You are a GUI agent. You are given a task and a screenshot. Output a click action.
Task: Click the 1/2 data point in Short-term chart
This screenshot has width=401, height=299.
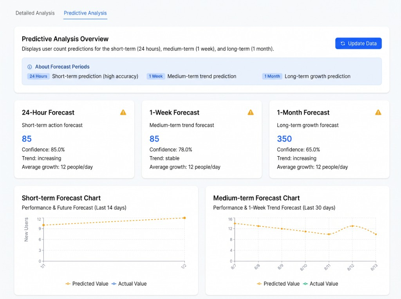(184, 218)
